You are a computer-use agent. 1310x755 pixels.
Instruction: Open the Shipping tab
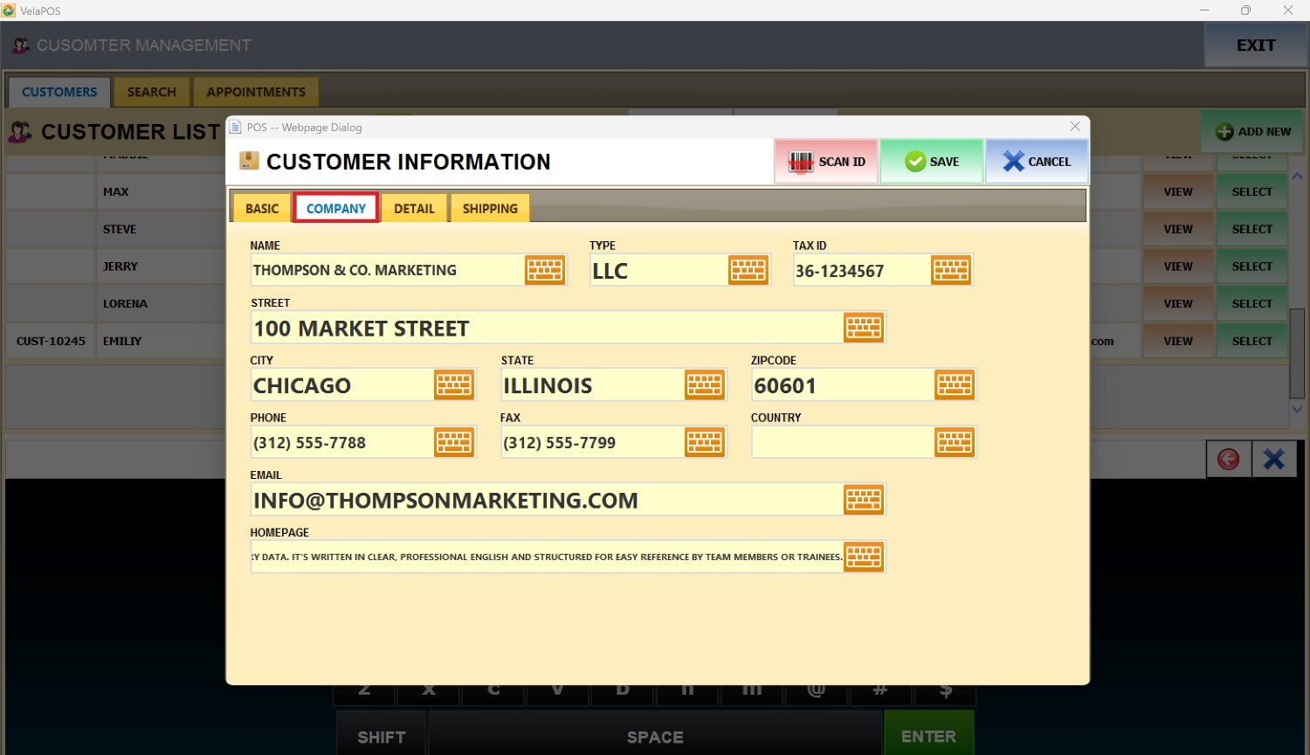[x=489, y=209]
